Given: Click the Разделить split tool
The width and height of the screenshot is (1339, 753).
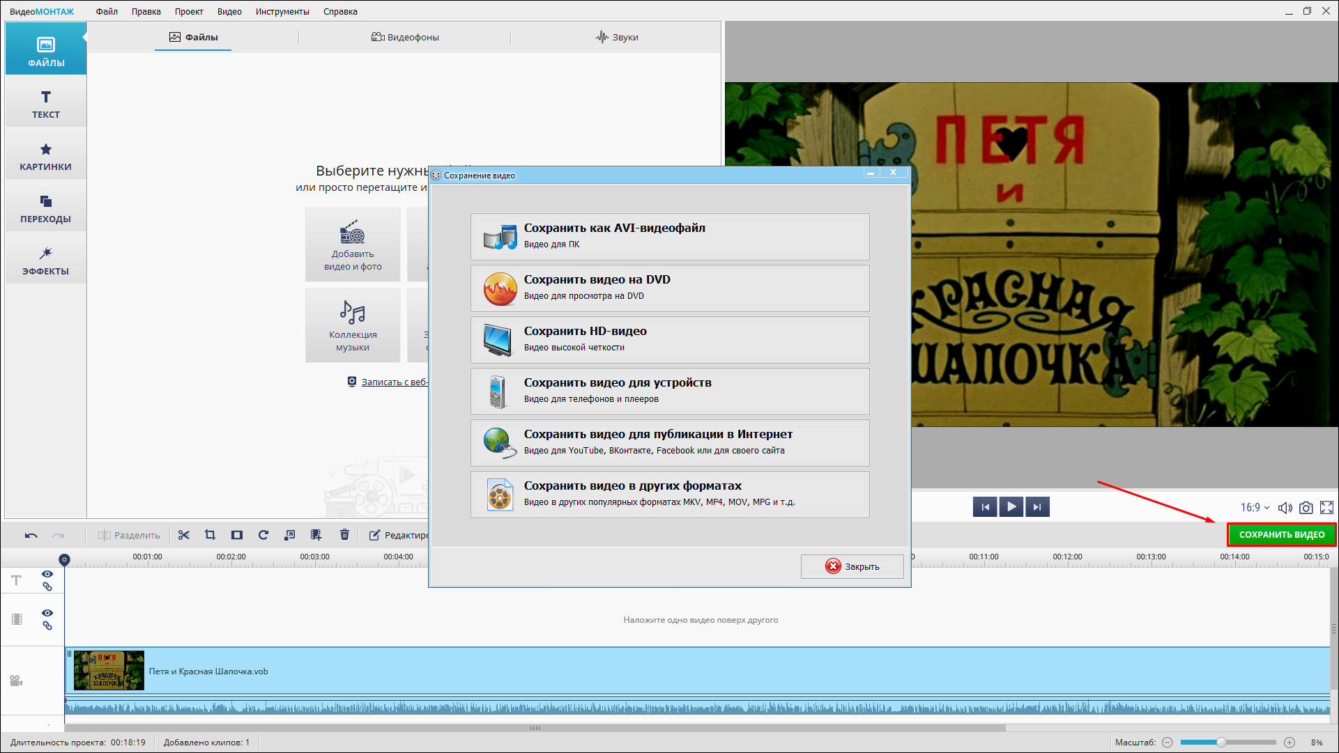Looking at the screenshot, I should (129, 535).
